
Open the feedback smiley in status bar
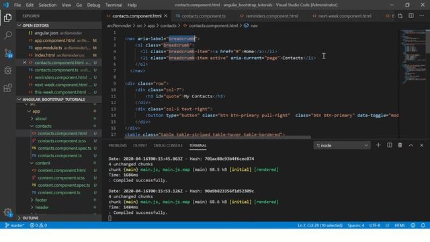[413, 225]
